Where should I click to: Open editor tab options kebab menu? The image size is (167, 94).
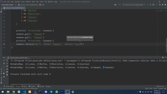coord(166,8)
